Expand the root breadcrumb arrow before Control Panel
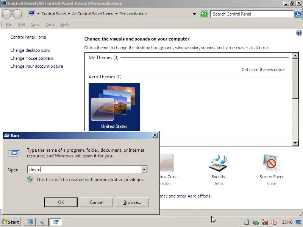The height and width of the screenshot is (227, 303). 38,14
